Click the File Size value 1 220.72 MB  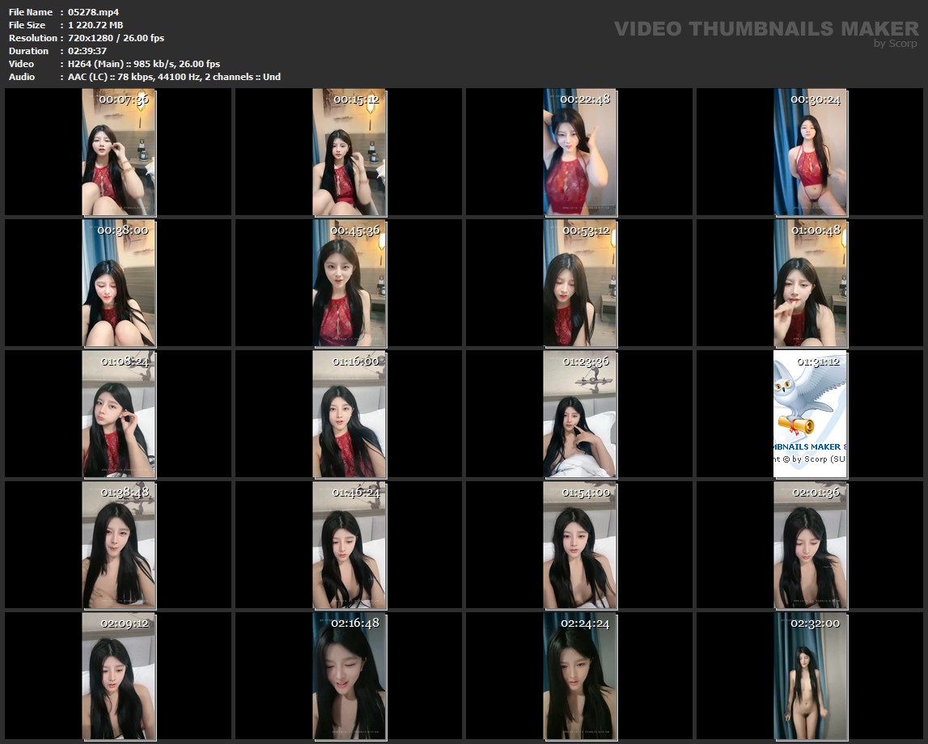click(95, 25)
